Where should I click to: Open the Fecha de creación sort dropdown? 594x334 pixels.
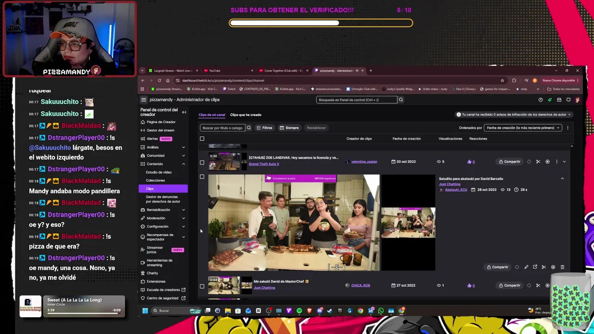(x=523, y=128)
